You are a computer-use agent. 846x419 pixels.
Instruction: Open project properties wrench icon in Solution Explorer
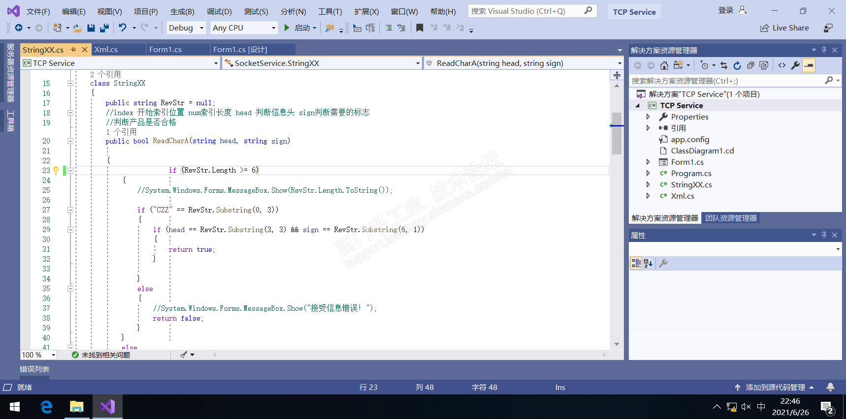(x=795, y=65)
